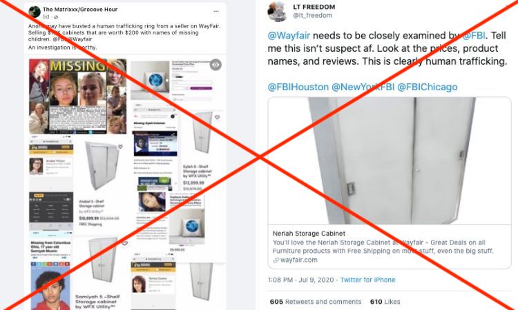The height and width of the screenshot is (310, 518).
Task: Click the LT FREEDOM profile avatar
Action: [277, 11]
